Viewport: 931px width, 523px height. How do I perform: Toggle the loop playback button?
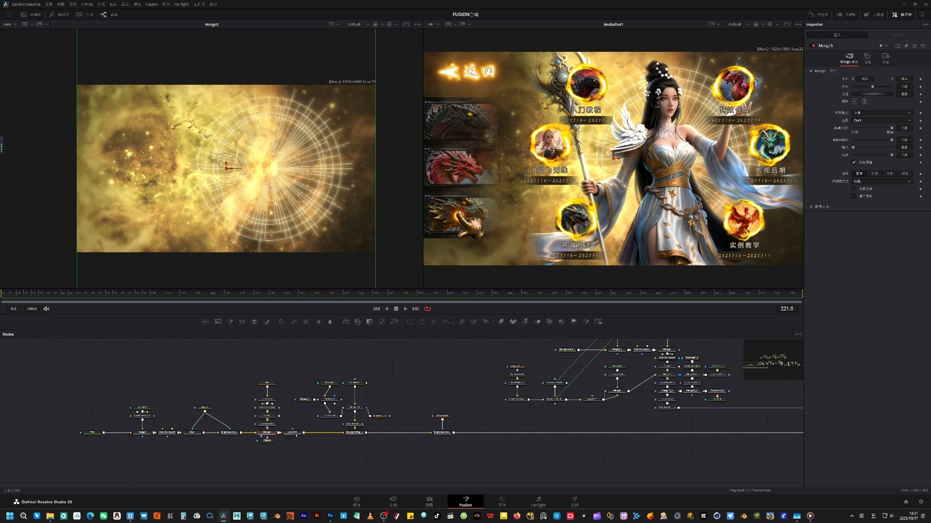[427, 308]
